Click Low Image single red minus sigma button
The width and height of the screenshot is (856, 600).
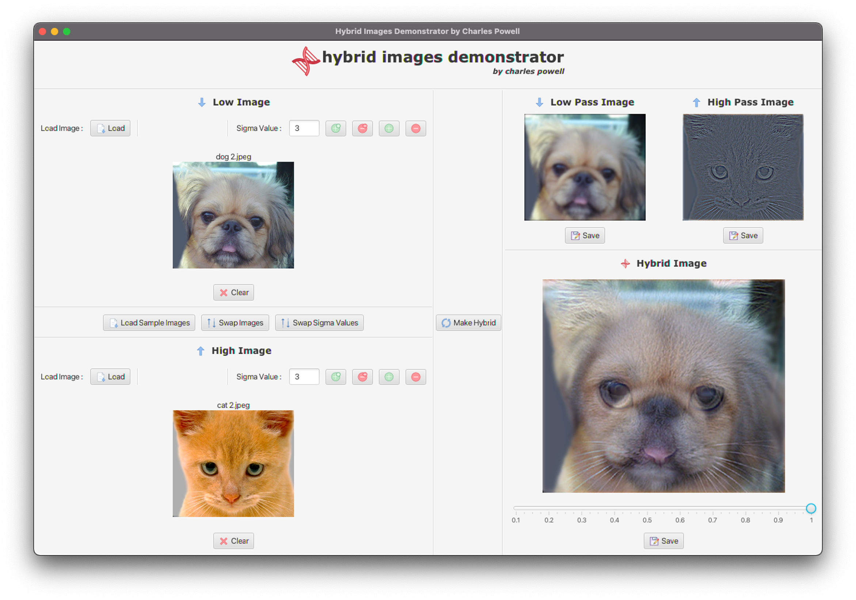point(416,128)
